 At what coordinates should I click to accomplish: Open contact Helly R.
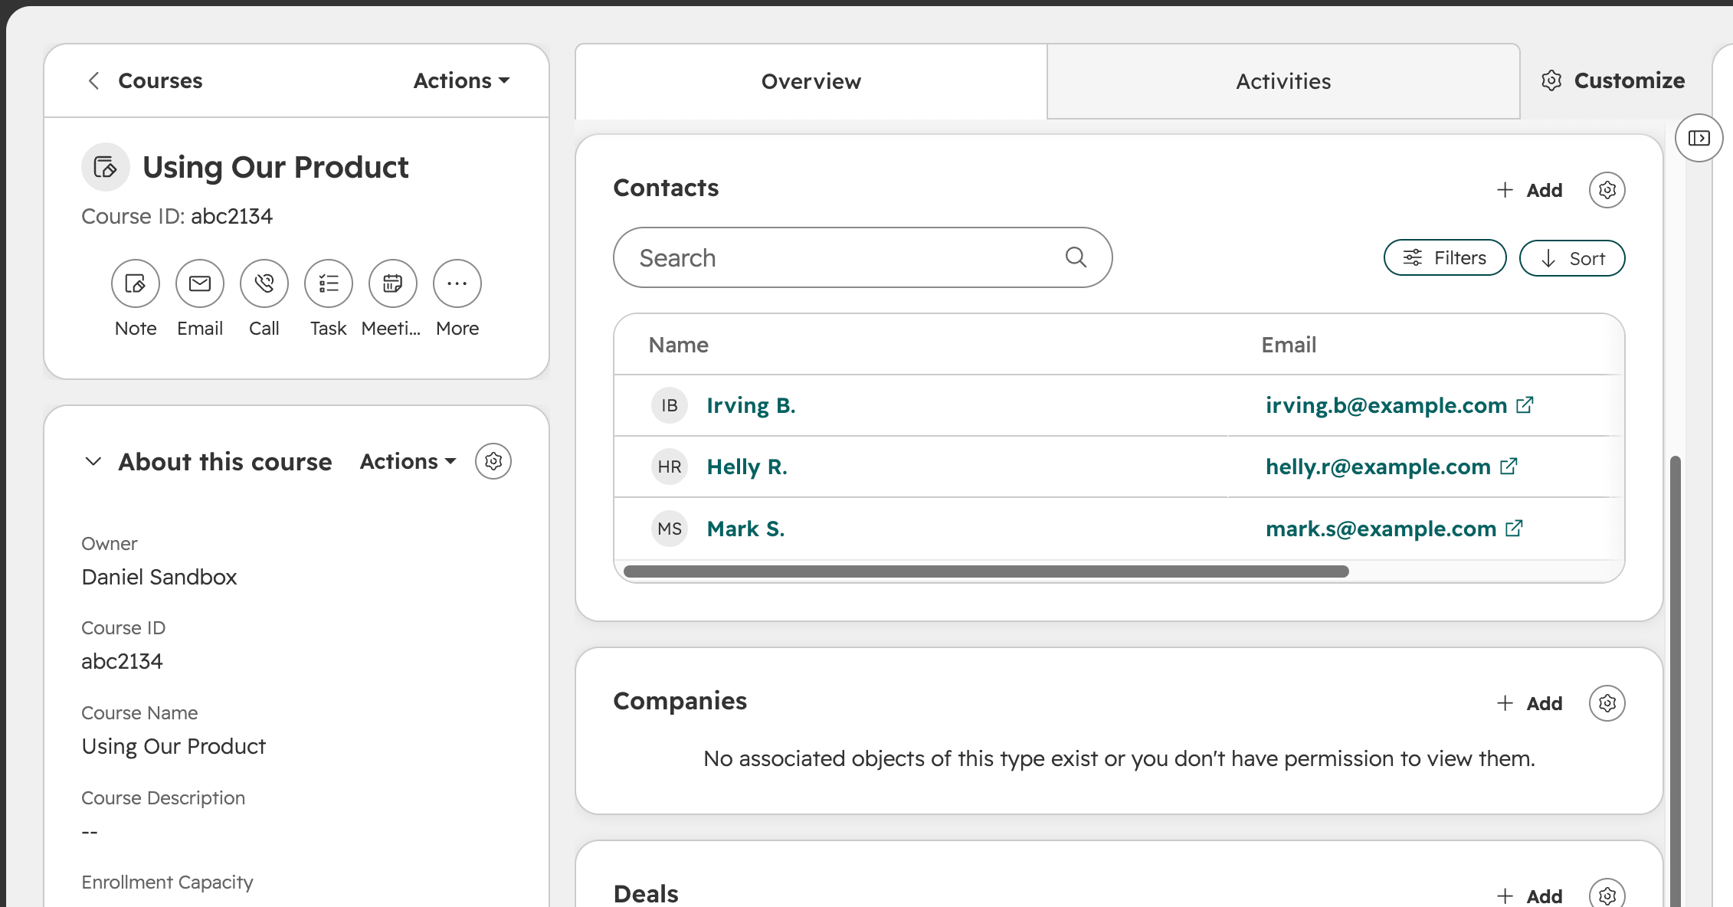click(747, 467)
